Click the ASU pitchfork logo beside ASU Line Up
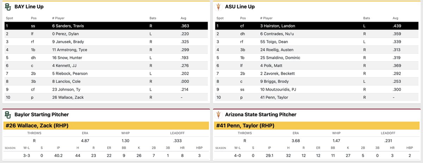423x163 pixels. (x=219, y=7)
